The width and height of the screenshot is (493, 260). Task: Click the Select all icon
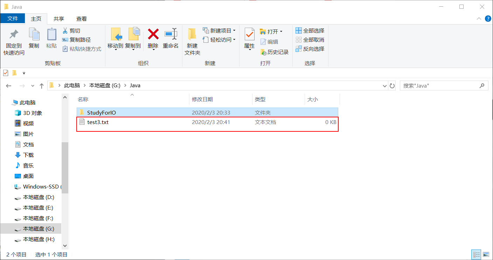299,30
